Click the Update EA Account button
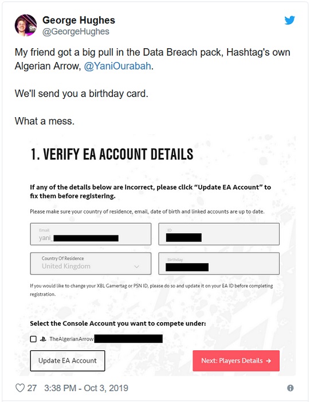The image size is (310, 402). [68, 361]
